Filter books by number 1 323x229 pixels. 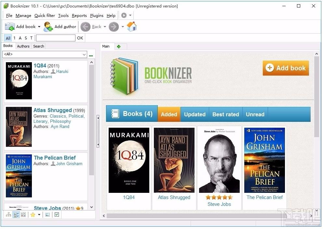click(14, 38)
